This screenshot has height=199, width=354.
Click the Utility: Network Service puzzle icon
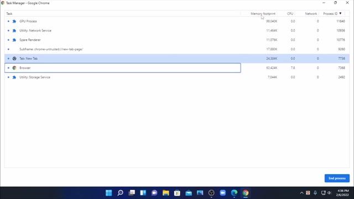14,31
